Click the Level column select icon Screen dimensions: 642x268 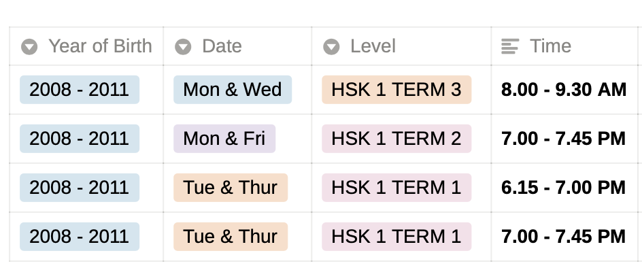(x=331, y=46)
